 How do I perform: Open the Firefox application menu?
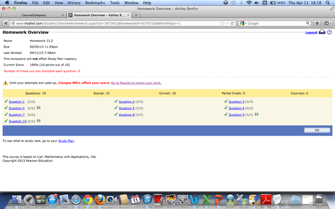point(21,3)
